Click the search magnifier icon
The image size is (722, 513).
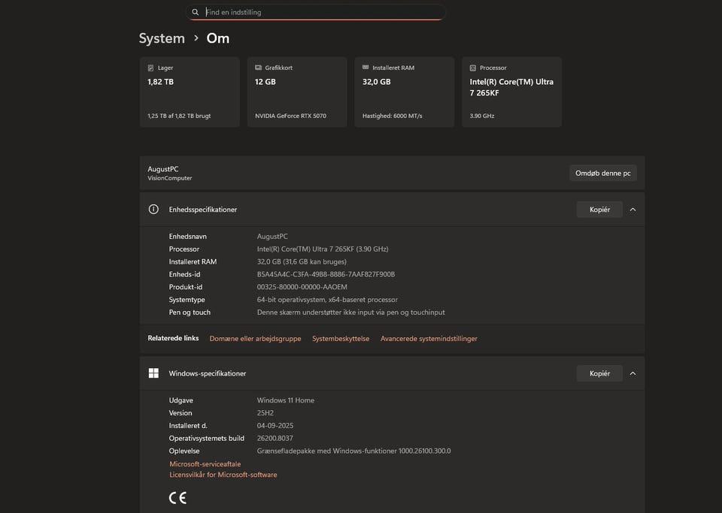click(x=196, y=13)
